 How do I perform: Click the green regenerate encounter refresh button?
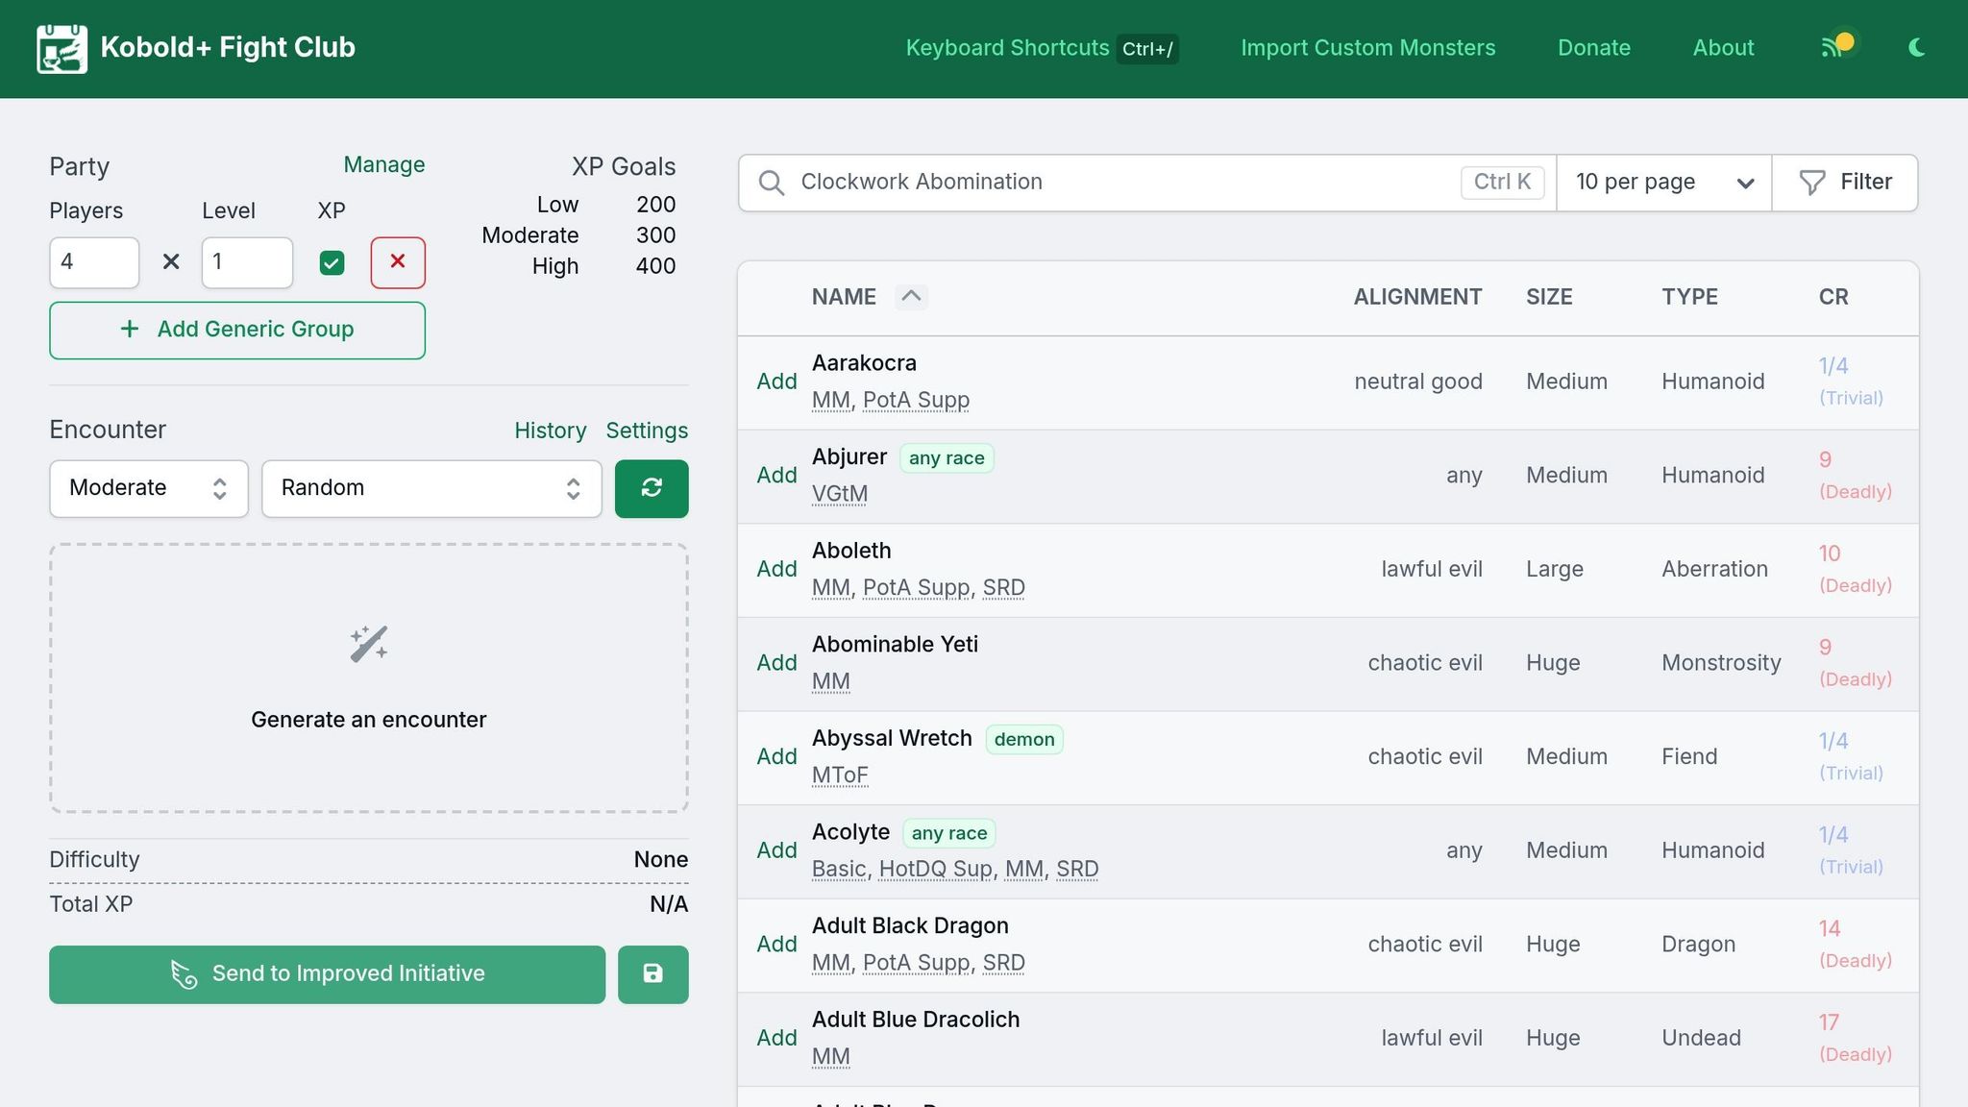[652, 488]
